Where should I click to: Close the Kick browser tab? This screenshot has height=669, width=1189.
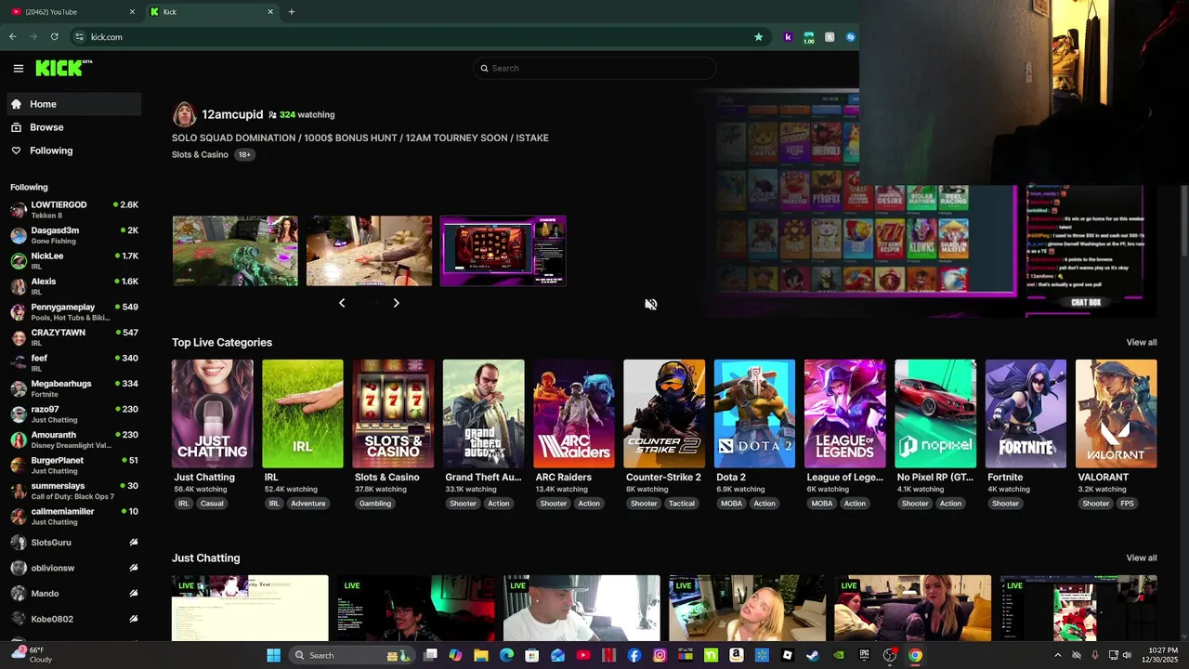[270, 12]
